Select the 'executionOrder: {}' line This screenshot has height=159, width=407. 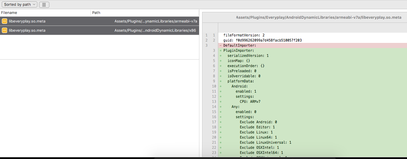pyautogui.click(x=312, y=66)
